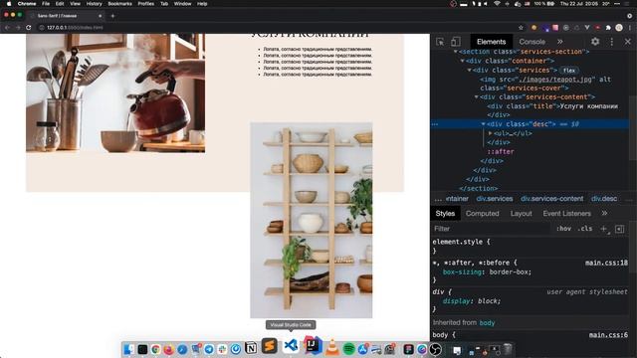Close the DevTools panel
Image resolution: width=637 pixels, height=358 pixels.
[628, 42]
